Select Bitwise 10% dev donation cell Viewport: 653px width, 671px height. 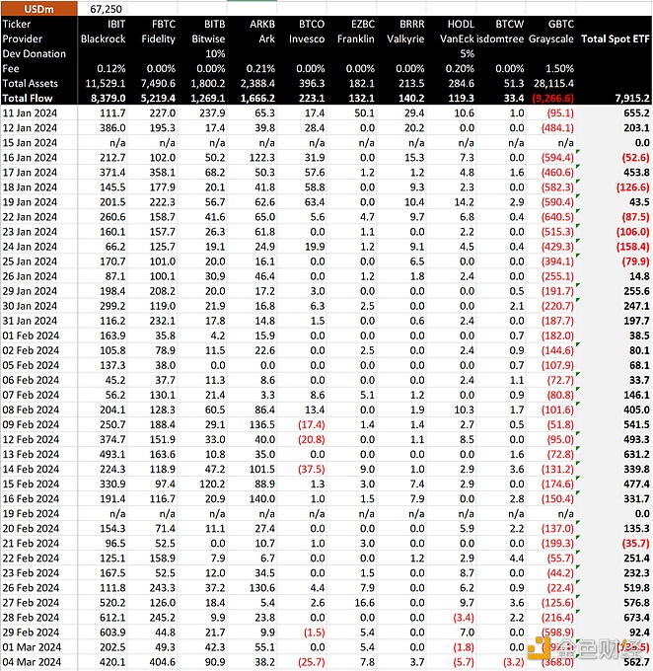pos(215,54)
